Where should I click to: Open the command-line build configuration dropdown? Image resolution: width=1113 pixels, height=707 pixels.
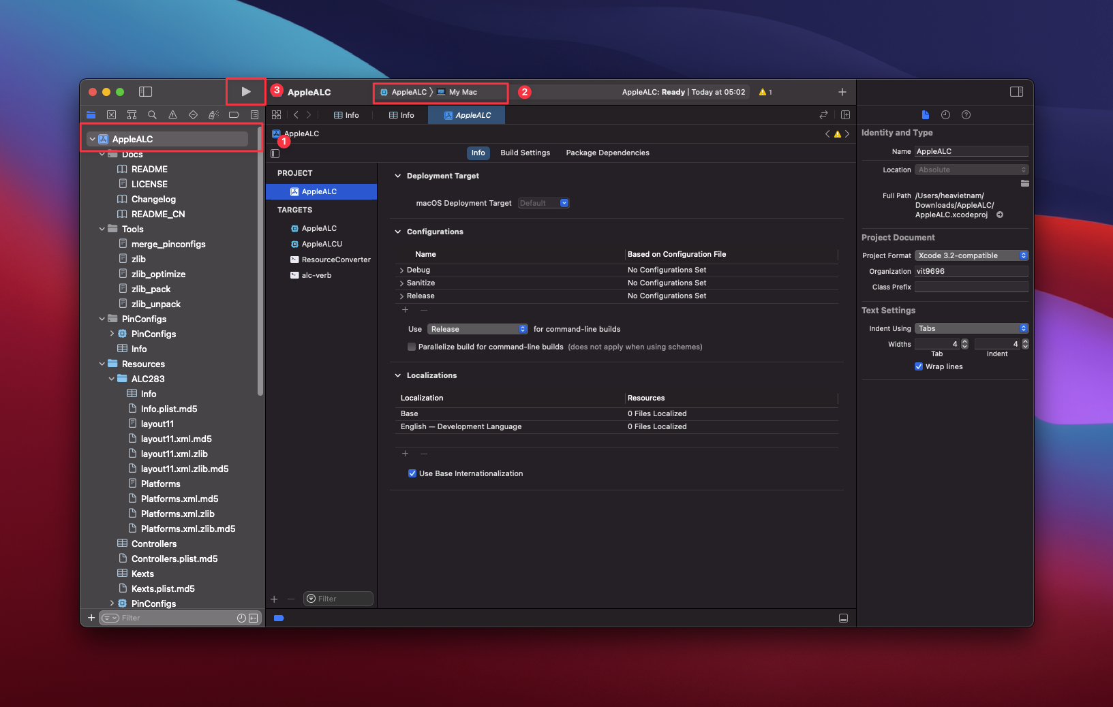pos(478,329)
